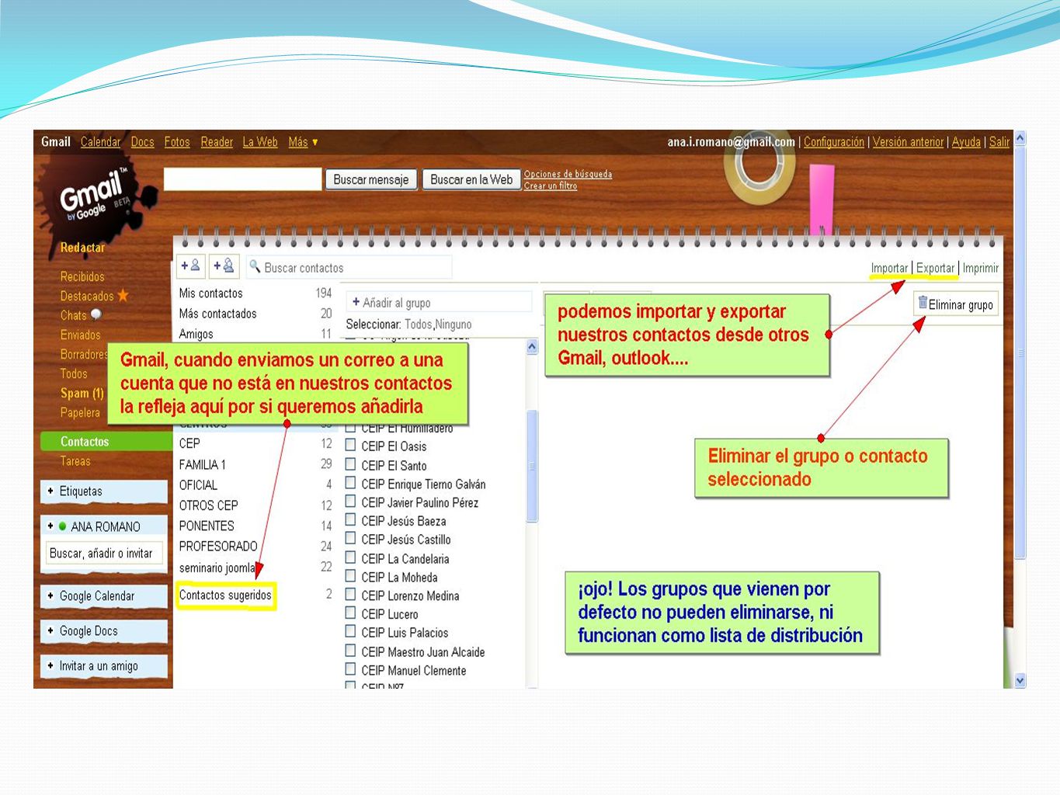Click the Buscar, añadir o invitar field
Viewport: 1060px width, 795px height.
[x=104, y=554]
